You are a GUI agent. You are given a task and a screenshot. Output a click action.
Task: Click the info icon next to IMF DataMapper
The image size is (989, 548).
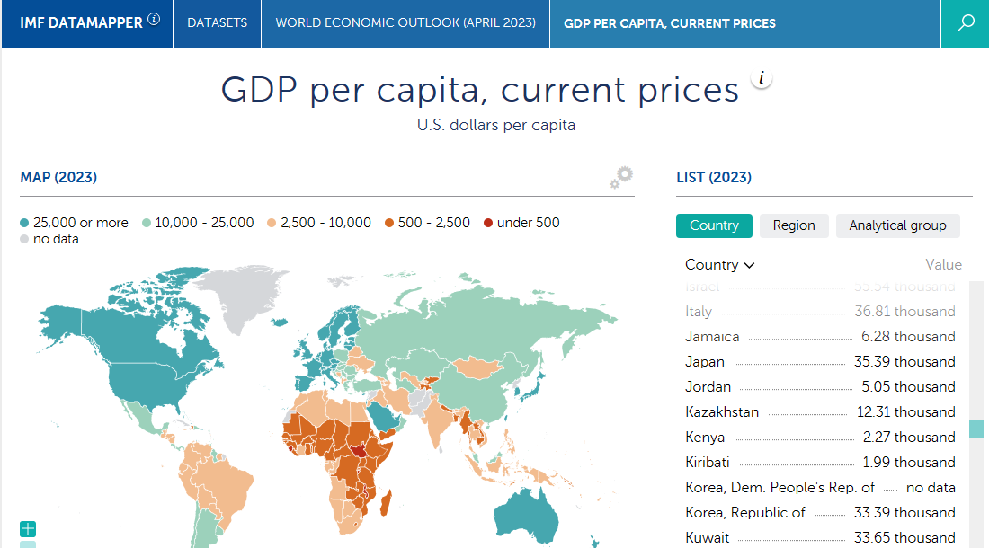click(154, 19)
